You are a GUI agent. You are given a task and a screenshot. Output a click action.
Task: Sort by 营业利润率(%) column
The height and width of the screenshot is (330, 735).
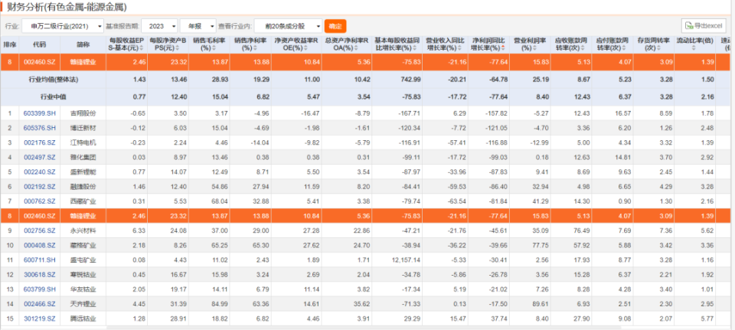529,44
